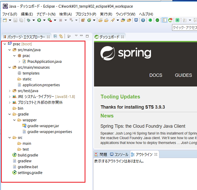
Task: Select application.properties file
Action: (x=39, y=85)
